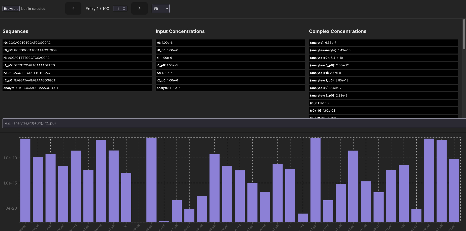Viewport: 466px width, 231px height.
Task: Click input concentration 'r1: 1.00e-6'
Action: pyautogui.click(x=230, y=58)
